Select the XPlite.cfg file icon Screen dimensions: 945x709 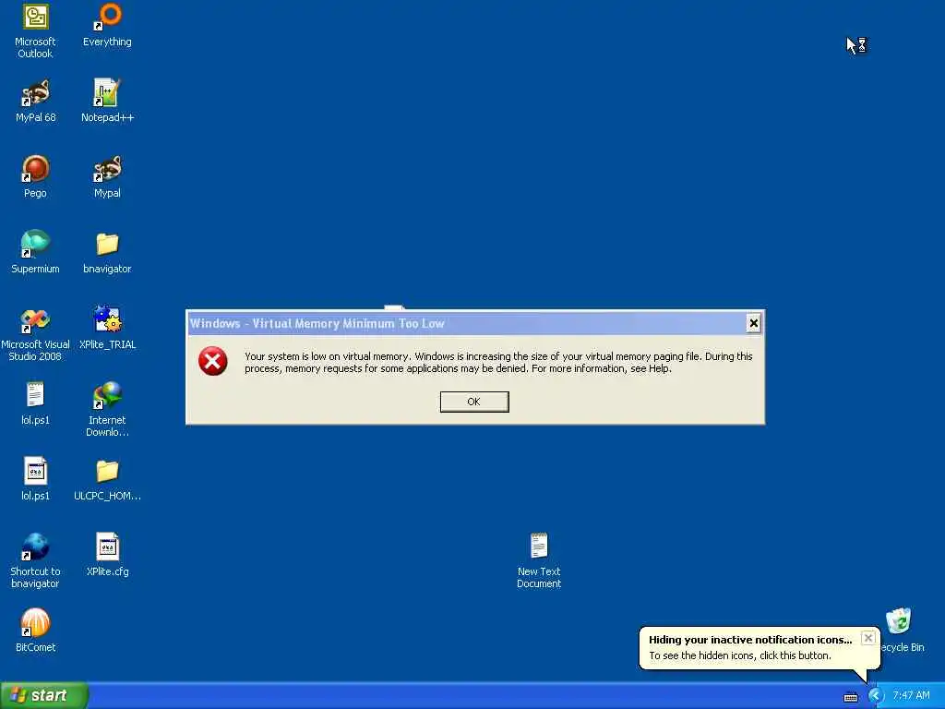[x=107, y=547]
